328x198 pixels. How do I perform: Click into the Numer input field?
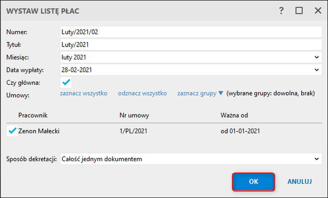coord(190,32)
